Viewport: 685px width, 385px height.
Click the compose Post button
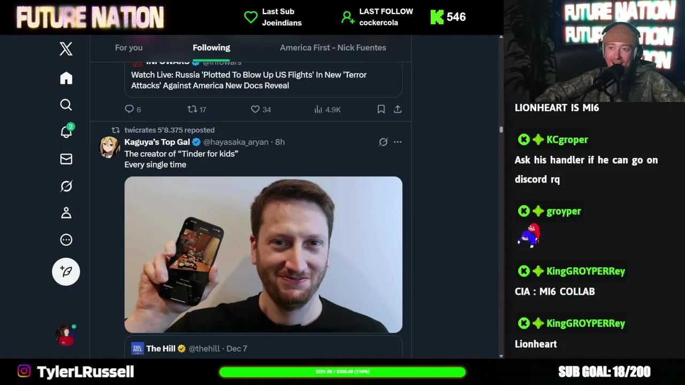coord(66,272)
